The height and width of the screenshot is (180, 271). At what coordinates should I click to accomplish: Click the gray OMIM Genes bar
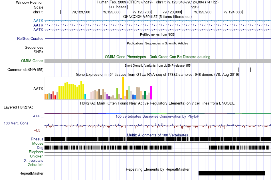point(157,61)
